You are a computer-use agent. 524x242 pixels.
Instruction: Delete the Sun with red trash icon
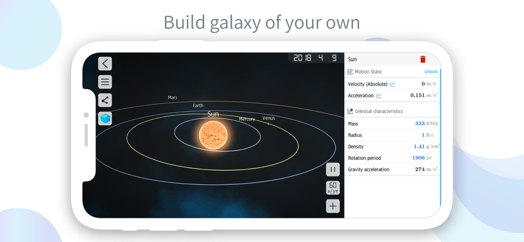click(423, 59)
